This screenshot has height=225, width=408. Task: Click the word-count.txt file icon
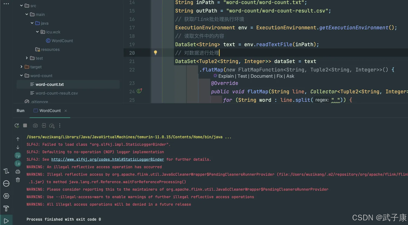(32, 84)
